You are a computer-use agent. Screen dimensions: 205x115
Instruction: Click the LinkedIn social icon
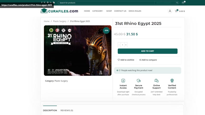[x=51, y=3]
